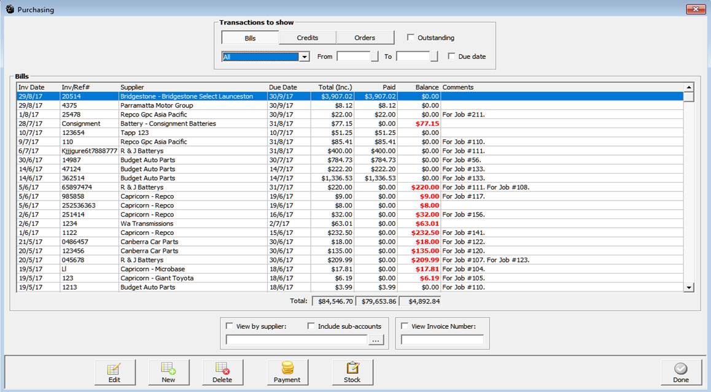Switch to the Orders tab
This screenshot has height=392, width=711.
click(365, 38)
